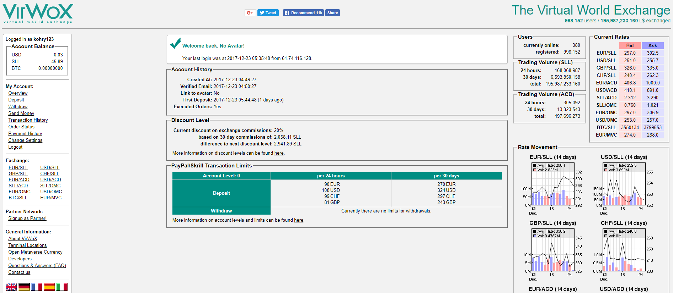Open CHF/SLL exchange in sidebar
673x293 pixels.
coord(50,174)
